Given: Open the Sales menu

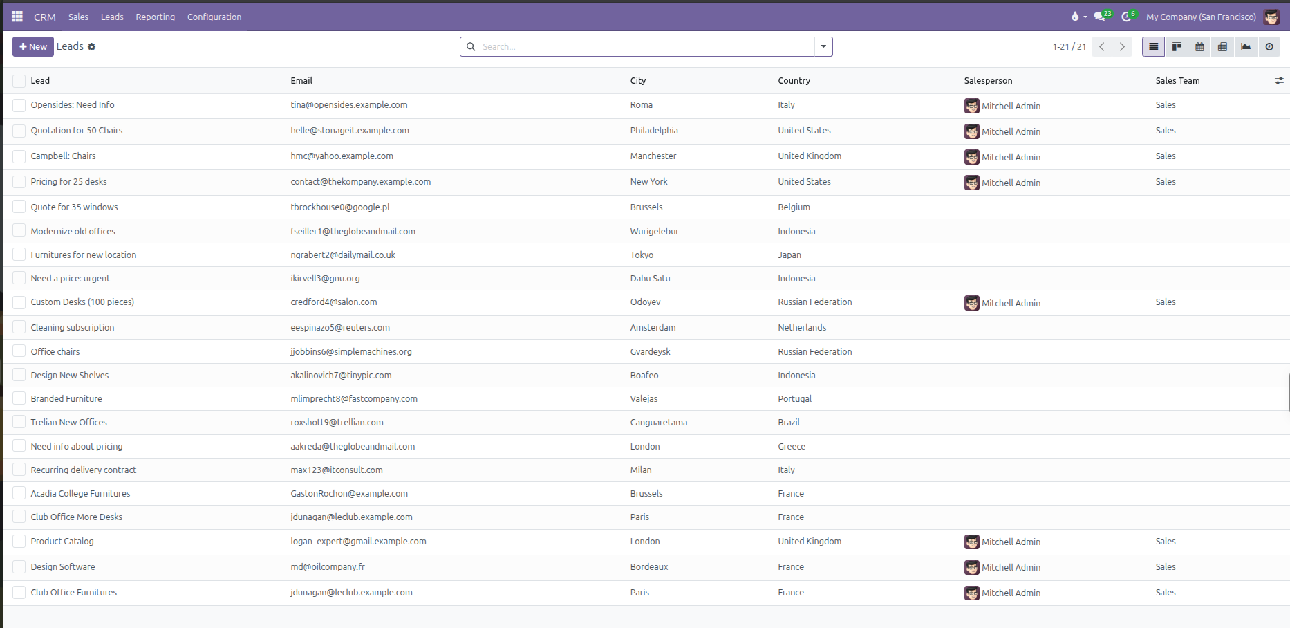Looking at the screenshot, I should (x=78, y=17).
